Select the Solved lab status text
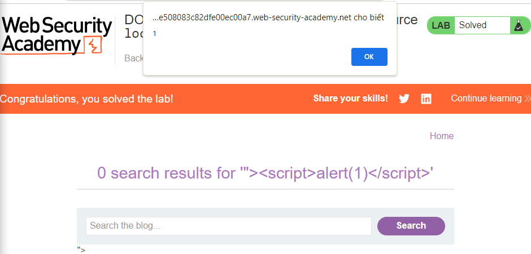Image resolution: width=531 pixels, height=254 pixels. click(473, 25)
